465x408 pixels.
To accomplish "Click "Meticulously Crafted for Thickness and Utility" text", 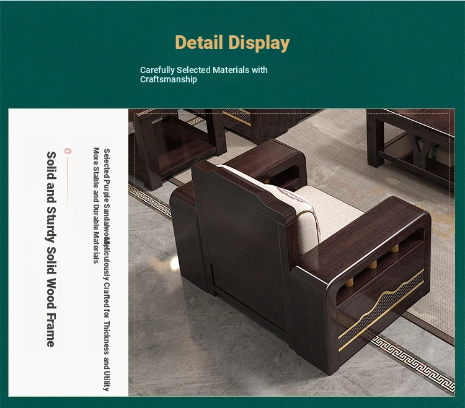I will [x=107, y=313].
